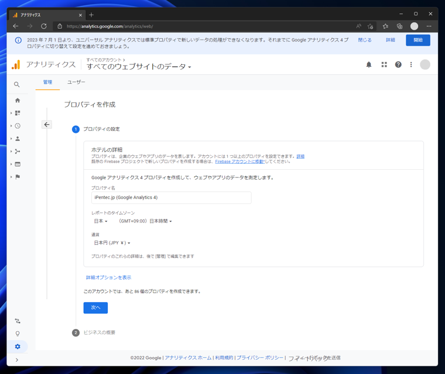Open the three-dot more options menu in Analytics header
The image size is (445, 374).
(411, 65)
